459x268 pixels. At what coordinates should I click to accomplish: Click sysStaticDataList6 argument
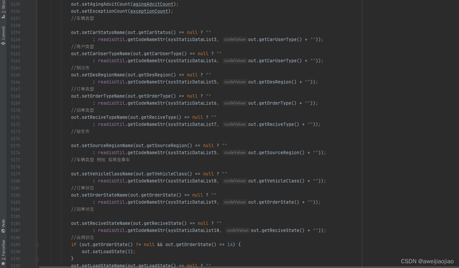192,103
